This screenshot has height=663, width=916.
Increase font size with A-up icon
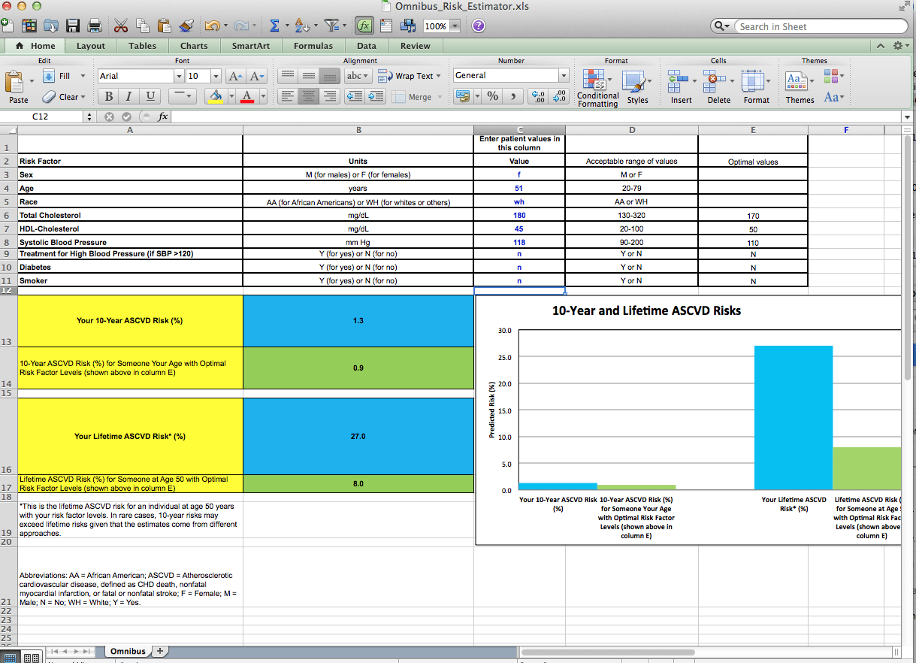coord(235,76)
